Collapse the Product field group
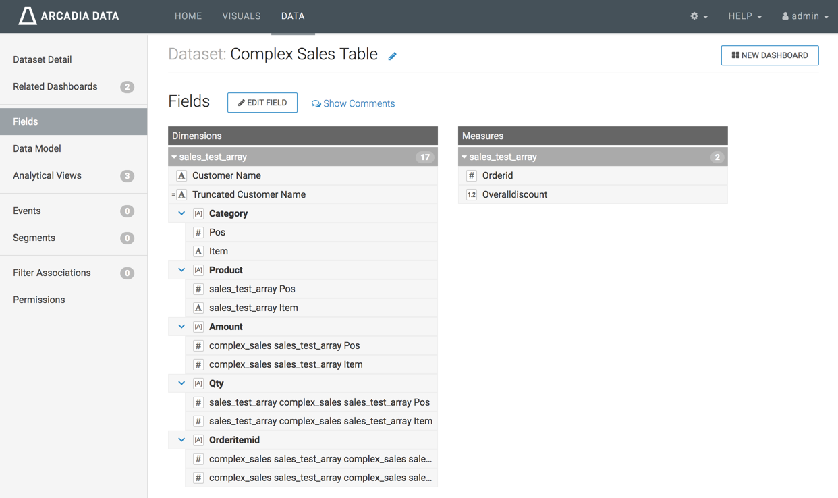Screen dimensions: 838x498 pos(181,270)
